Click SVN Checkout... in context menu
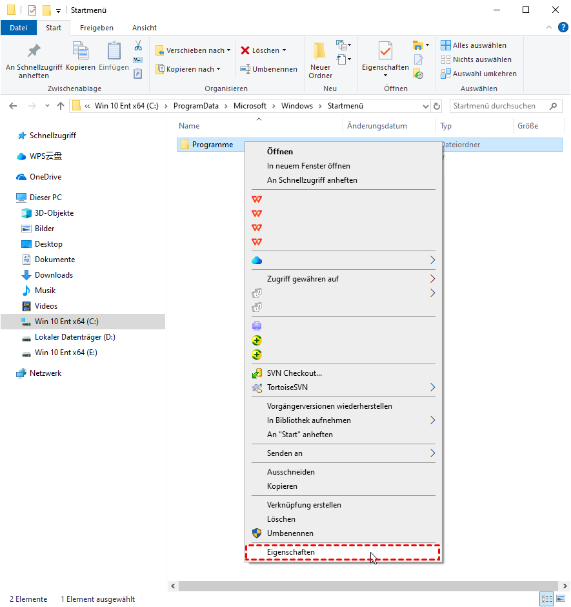Image resolution: width=571 pixels, height=607 pixels. (x=343, y=373)
